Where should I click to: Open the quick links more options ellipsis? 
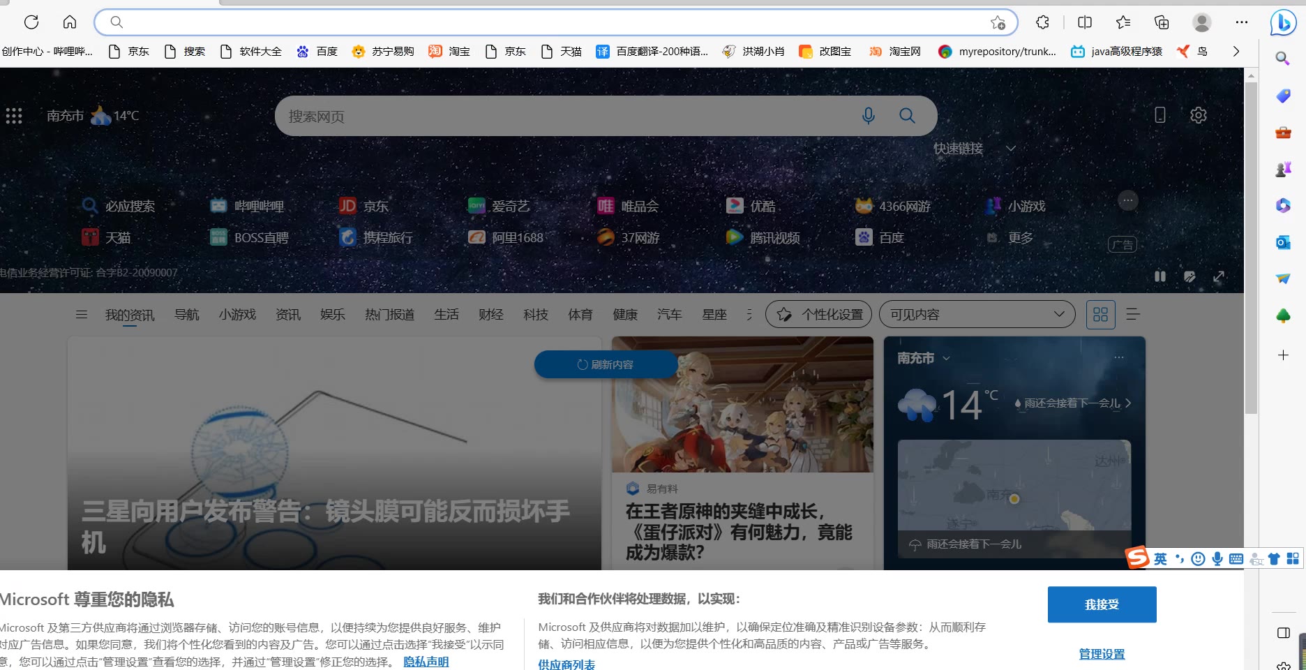point(1128,201)
